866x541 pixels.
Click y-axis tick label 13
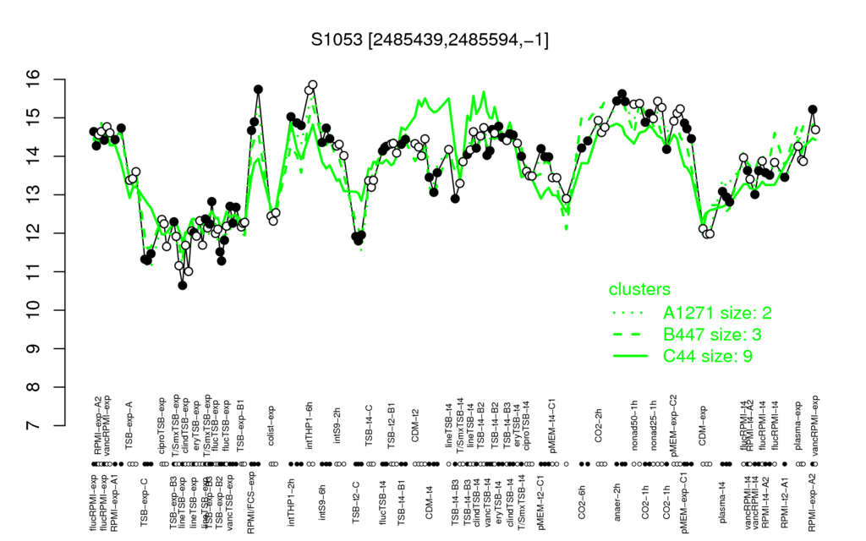coord(34,195)
